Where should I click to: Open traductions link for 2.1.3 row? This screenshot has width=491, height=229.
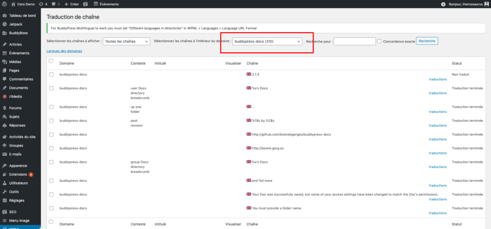pos(438,80)
